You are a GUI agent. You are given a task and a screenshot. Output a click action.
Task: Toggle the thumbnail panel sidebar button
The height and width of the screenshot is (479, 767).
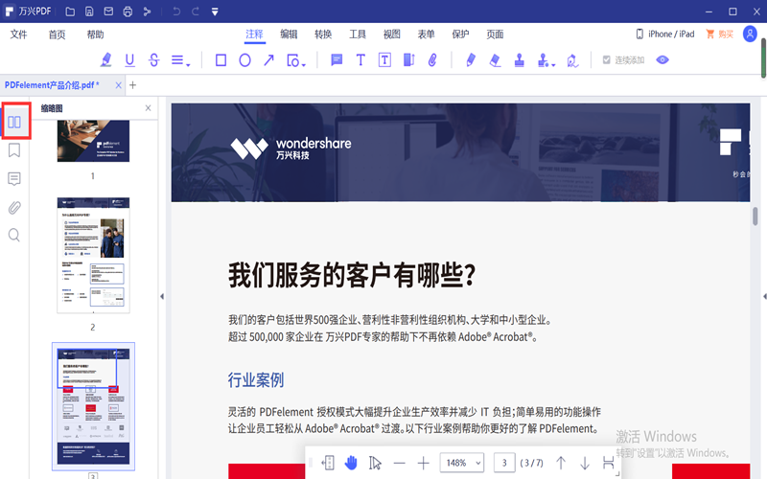click(x=14, y=122)
